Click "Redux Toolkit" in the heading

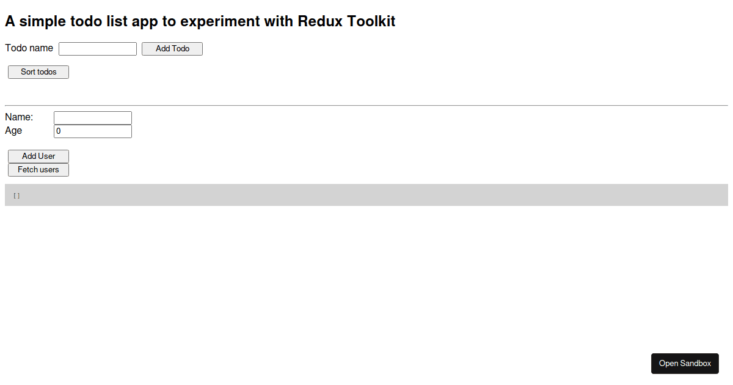pos(346,21)
